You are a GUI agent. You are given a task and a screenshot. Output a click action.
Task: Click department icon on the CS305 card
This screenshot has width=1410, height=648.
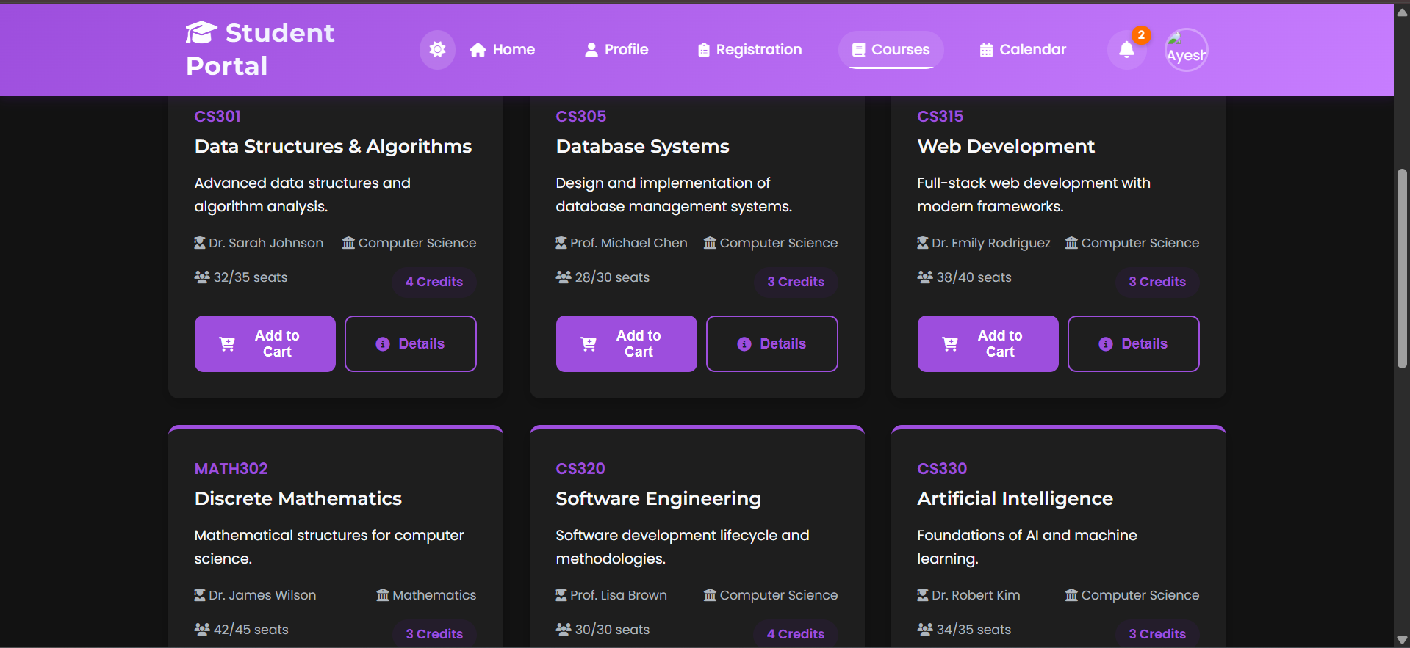(711, 242)
